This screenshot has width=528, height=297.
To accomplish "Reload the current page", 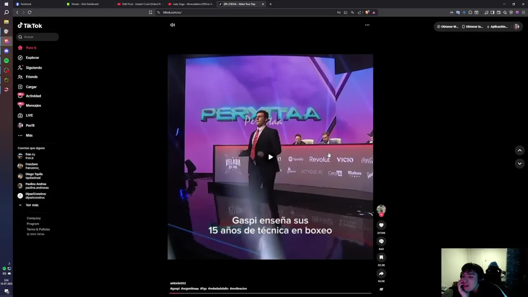I will 30,12.
